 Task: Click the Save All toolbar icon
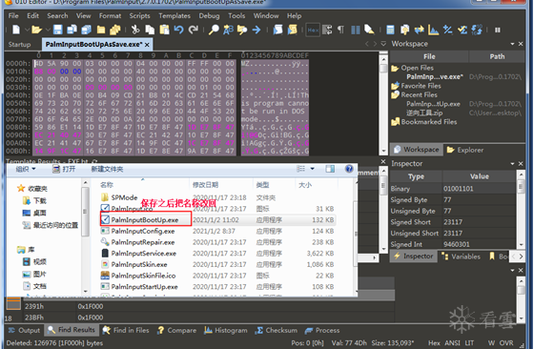86,30
